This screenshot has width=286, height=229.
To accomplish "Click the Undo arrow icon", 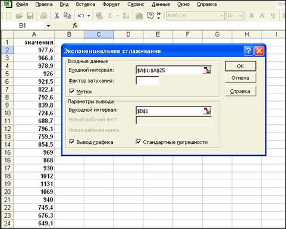I will (x=81, y=15).
